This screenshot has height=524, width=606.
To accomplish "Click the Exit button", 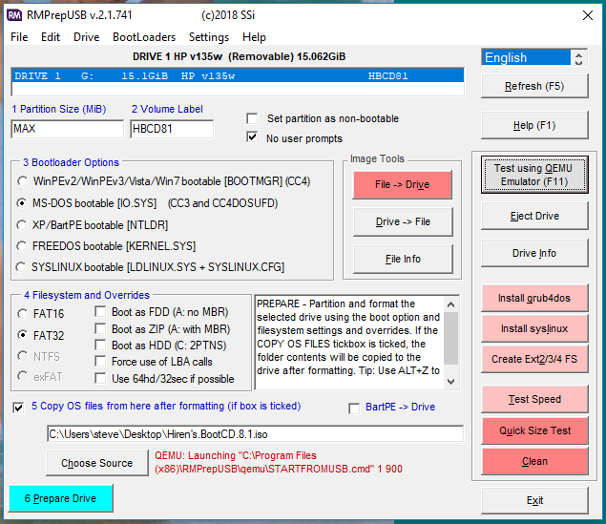I will [x=534, y=500].
